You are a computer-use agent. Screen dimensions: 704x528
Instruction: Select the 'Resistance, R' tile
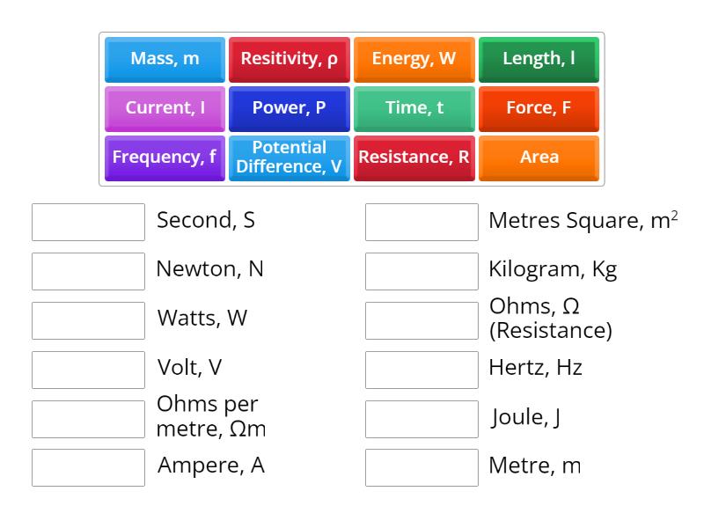414,158
